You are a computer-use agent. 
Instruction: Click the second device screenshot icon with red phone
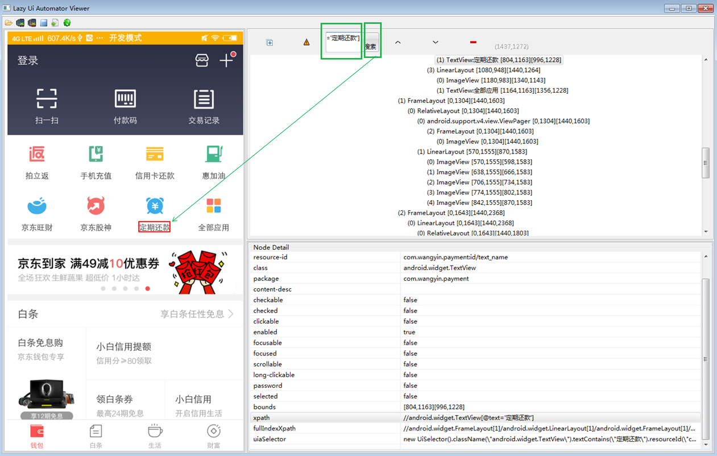[x=32, y=23]
